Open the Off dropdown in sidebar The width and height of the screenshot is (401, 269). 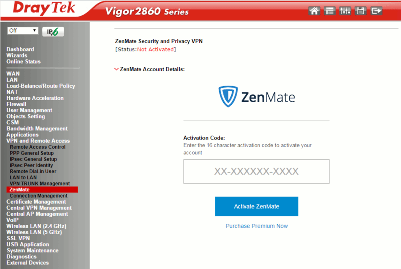point(23,31)
